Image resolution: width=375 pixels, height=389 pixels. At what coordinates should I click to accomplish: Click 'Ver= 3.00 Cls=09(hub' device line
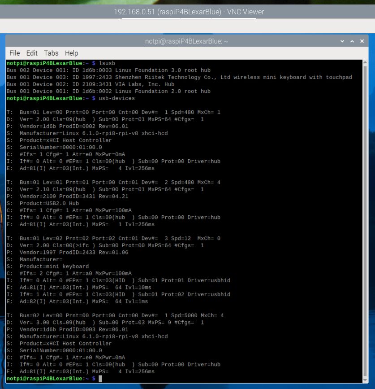(x=105, y=323)
